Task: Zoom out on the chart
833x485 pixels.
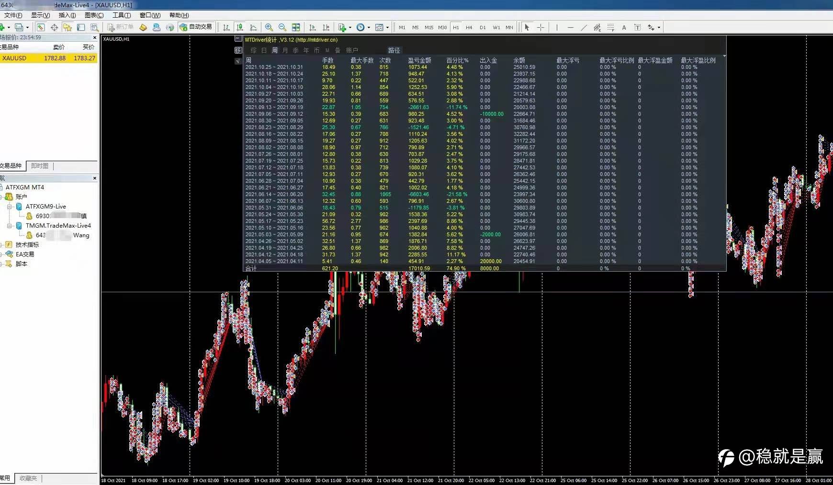Action: 282,27
